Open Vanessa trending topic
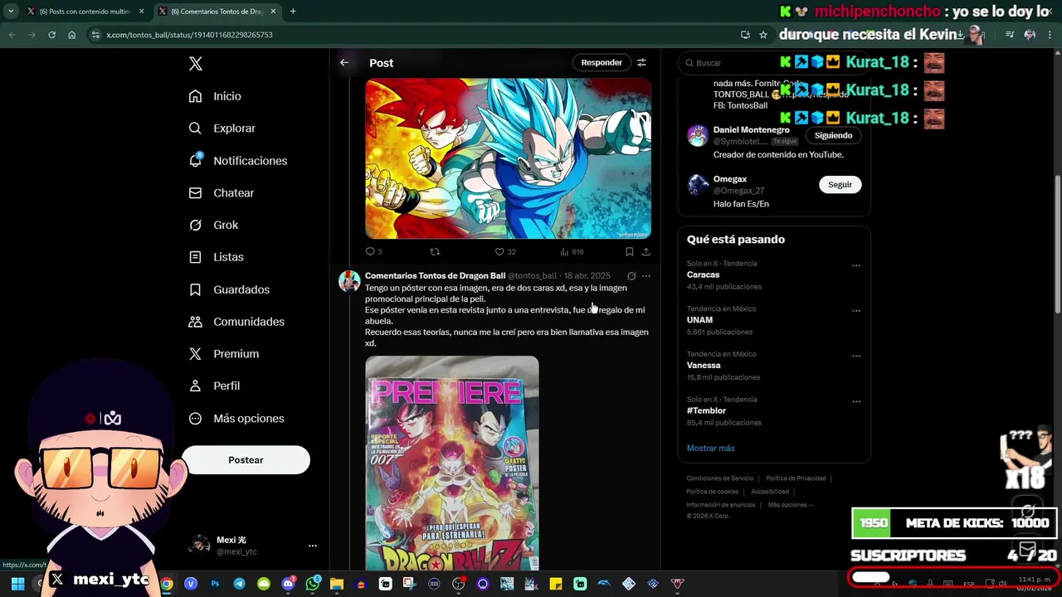 (x=704, y=365)
